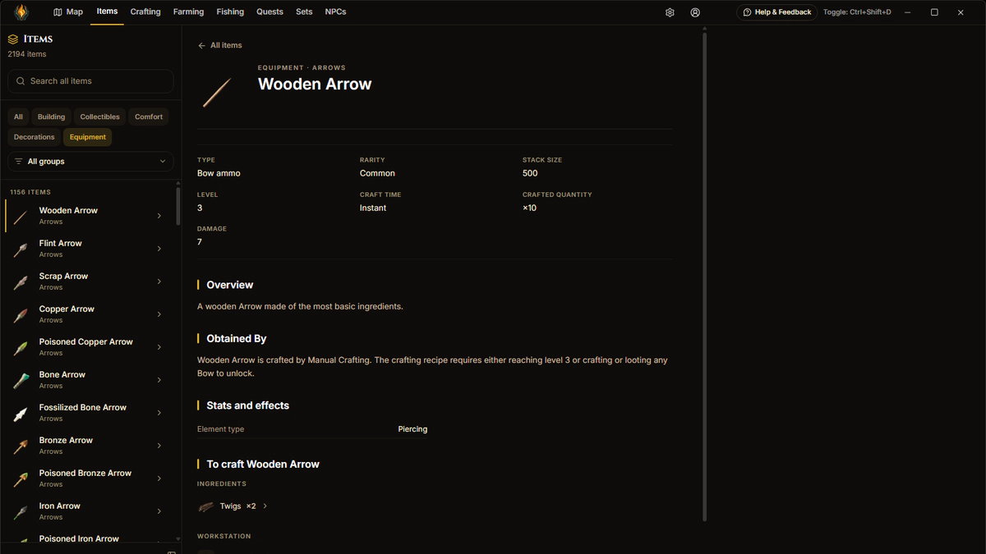Screen dimensions: 986x554
Task: Expand the Flint Arrow row chevron
Action: (x=159, y=249)
